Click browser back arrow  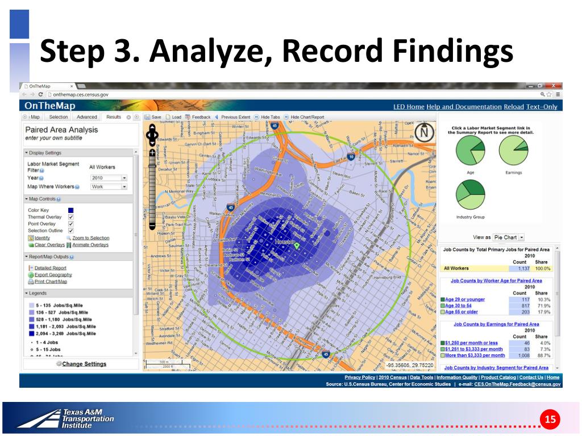pyautogui.click(x=24, y=95)
